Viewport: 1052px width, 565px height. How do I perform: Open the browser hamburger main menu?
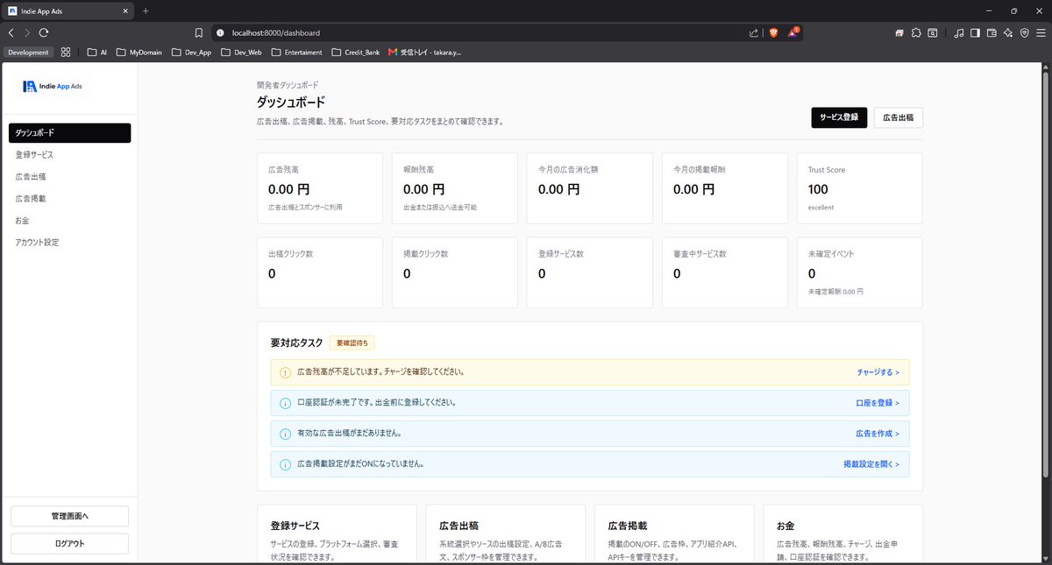point(1041,32)
